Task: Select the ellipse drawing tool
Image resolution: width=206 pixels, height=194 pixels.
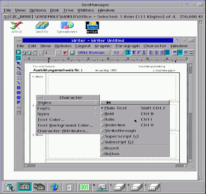Action: coord(19,97)
